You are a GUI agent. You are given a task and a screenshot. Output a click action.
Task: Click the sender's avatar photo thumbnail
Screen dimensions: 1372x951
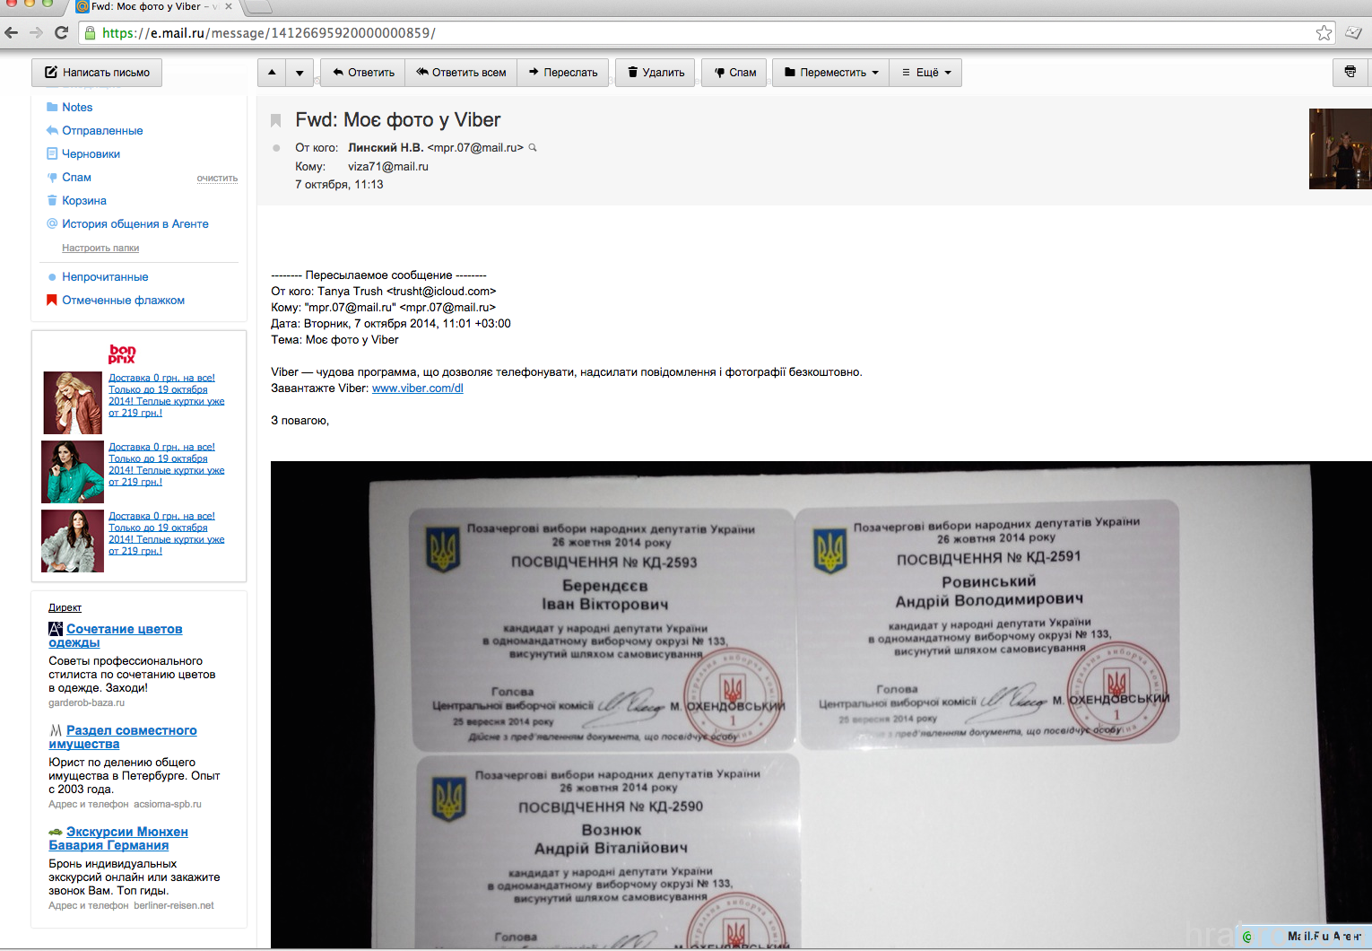pyautogui.click(x=1340, y=149)
